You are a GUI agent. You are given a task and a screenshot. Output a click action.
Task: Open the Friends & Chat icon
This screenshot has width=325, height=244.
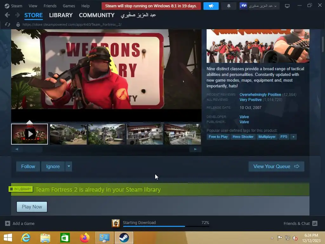(x=315, y=223)
